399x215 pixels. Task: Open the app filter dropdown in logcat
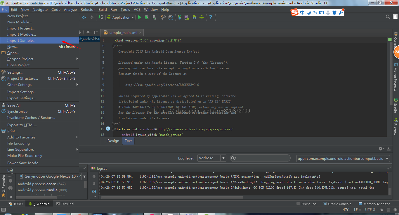(343, 158)
